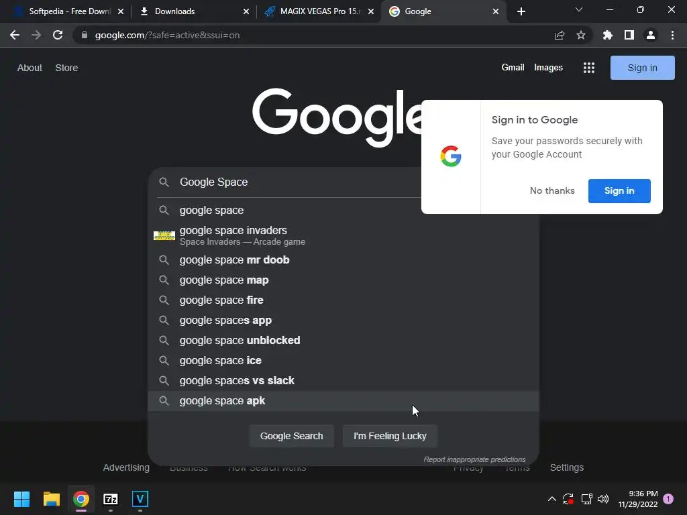Image resolution: width=687 pixels, height=515 pixels.
Task: Close the Softpedia tab
Action: pos(121,11)
